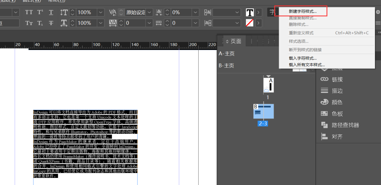This screenshot has width=381, height=185.
Task: Open the font family dropdown arrow
Action: (16, 12)
